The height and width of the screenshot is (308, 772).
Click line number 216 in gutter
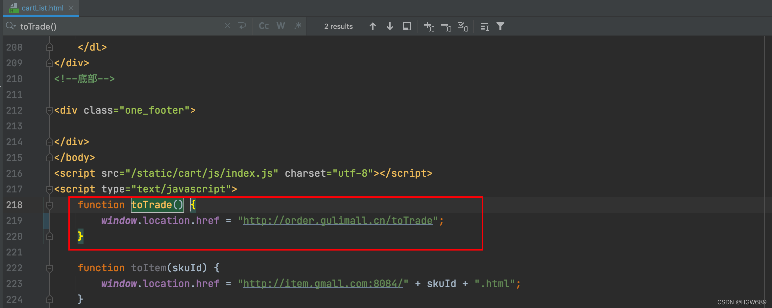point(14,173)
